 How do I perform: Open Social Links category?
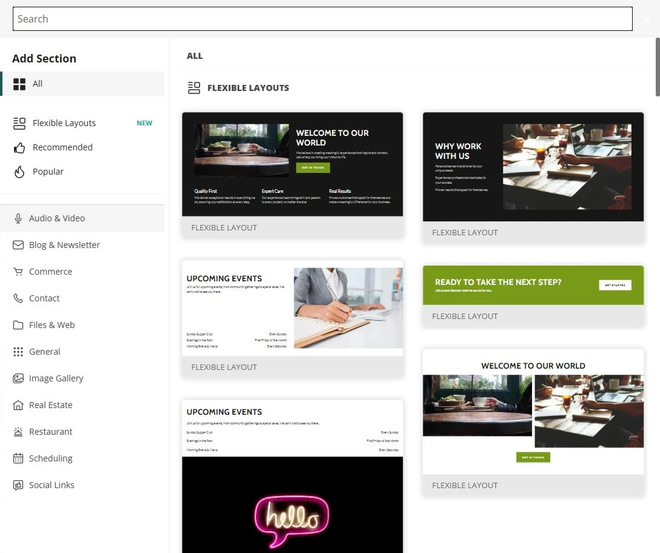click(82, 485)
